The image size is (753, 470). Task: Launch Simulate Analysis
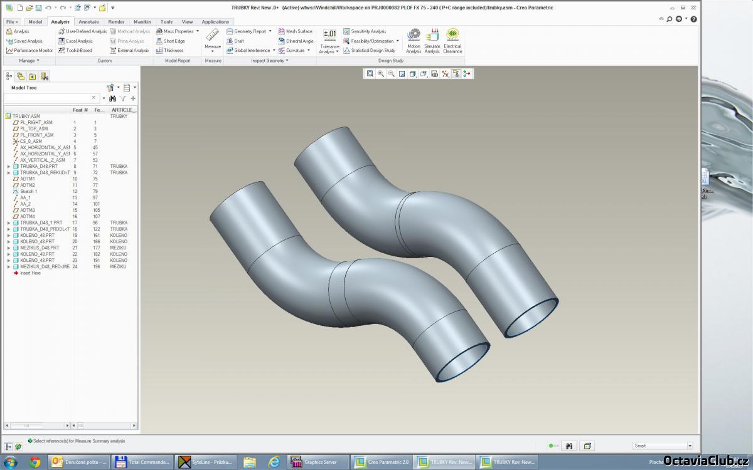click(x=432, y=36)
